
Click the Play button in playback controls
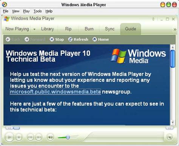coord(9,137)
